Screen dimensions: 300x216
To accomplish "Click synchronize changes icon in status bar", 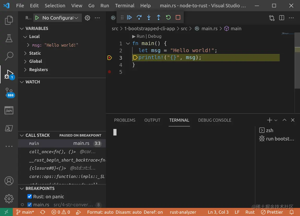I will point(43,212).
